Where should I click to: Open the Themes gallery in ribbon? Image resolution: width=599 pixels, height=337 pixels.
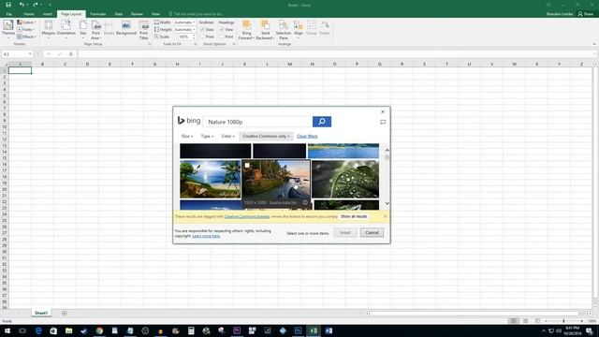tap(8, 29)
